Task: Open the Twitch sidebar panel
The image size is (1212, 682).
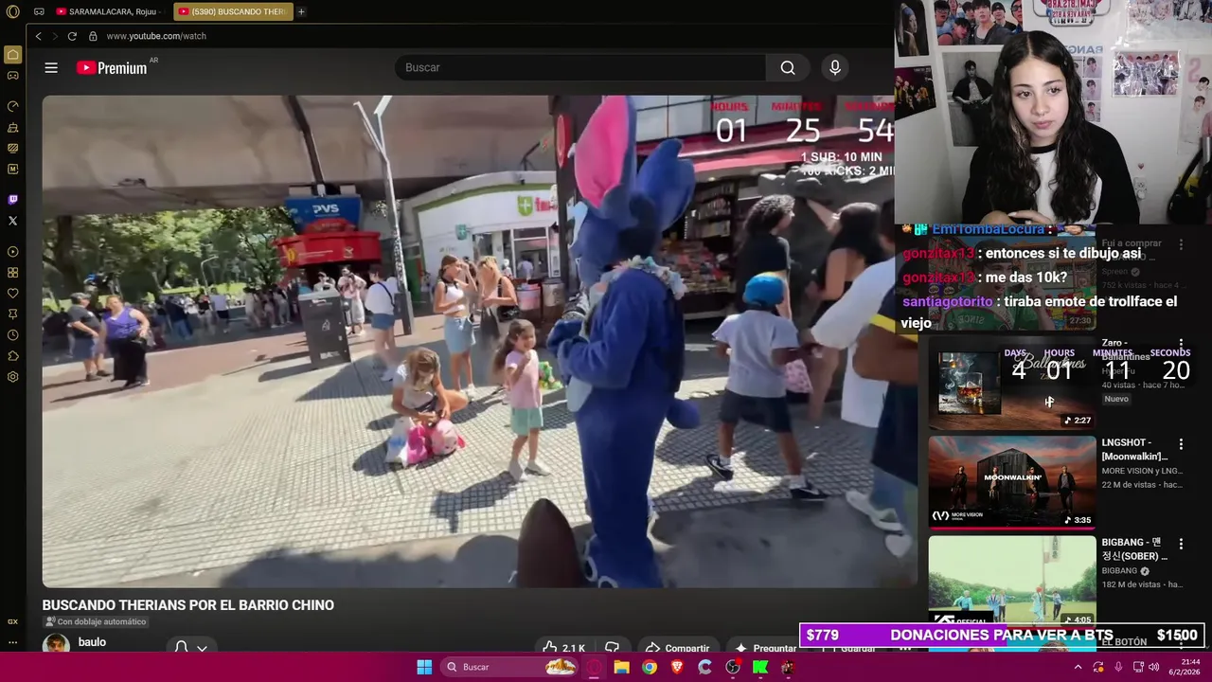Action: click(x=13, y=200)
